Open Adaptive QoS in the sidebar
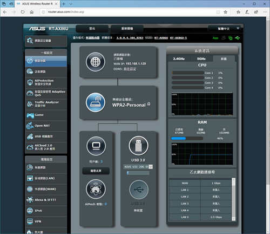 coord(46,93)
